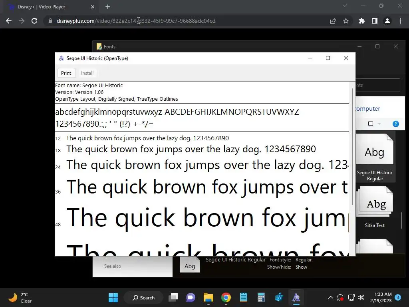
Task: Click the Fonts window search box
Action: 378,85
